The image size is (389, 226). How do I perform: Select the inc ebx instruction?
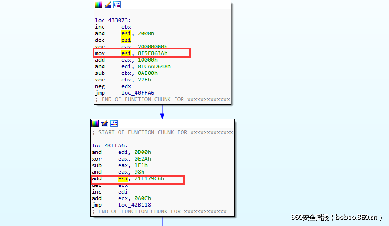point(113,27)
